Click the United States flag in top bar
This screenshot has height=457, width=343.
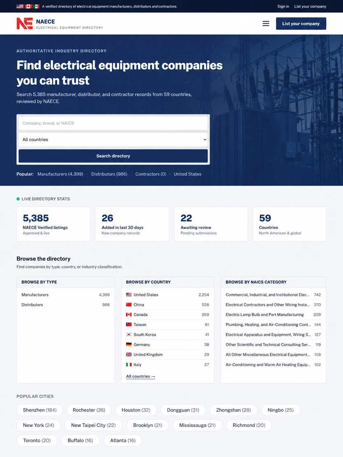[20, 7]
